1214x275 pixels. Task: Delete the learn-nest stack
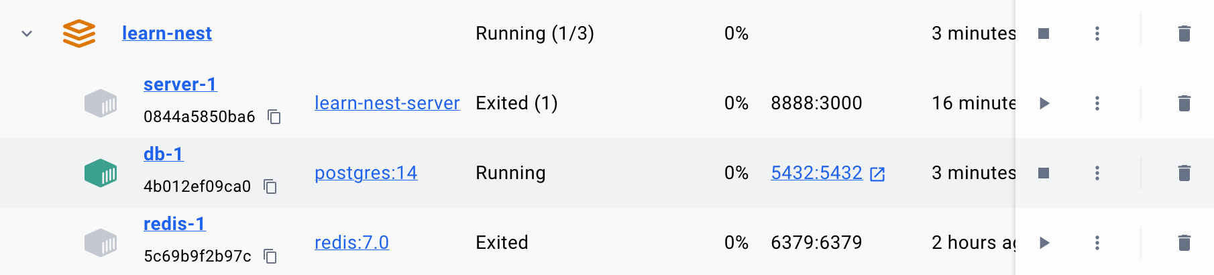point(1184,34)
